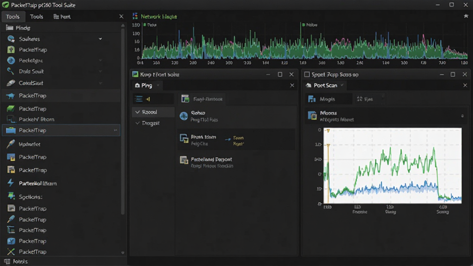This screenshot has width=473, height=266.
Task: Click the pin star icon in graph header
Action: (x=466, y=16)
